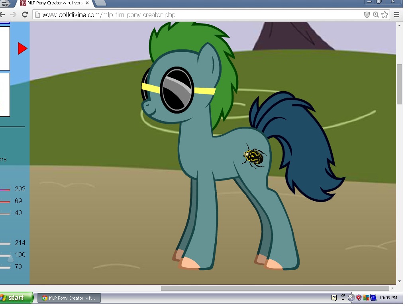Click the Chrome incognito icon at top left
The width and height of the screenshot is (408, 306).
pos(5,3)
